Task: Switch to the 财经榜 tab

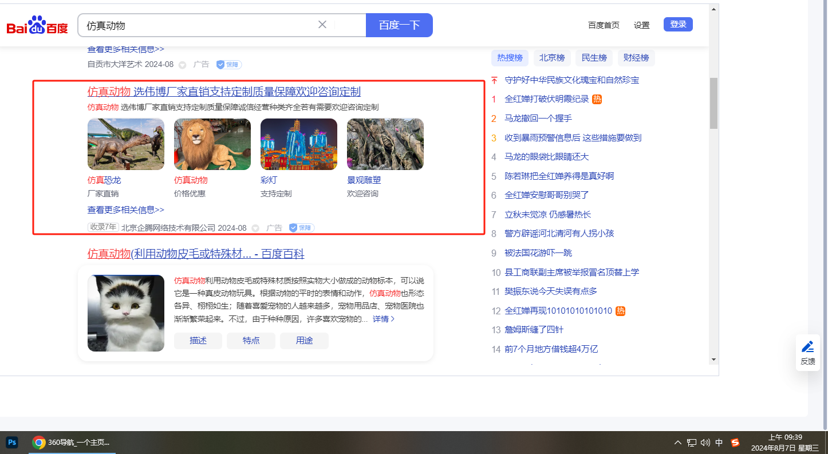Action: point(636,58)
